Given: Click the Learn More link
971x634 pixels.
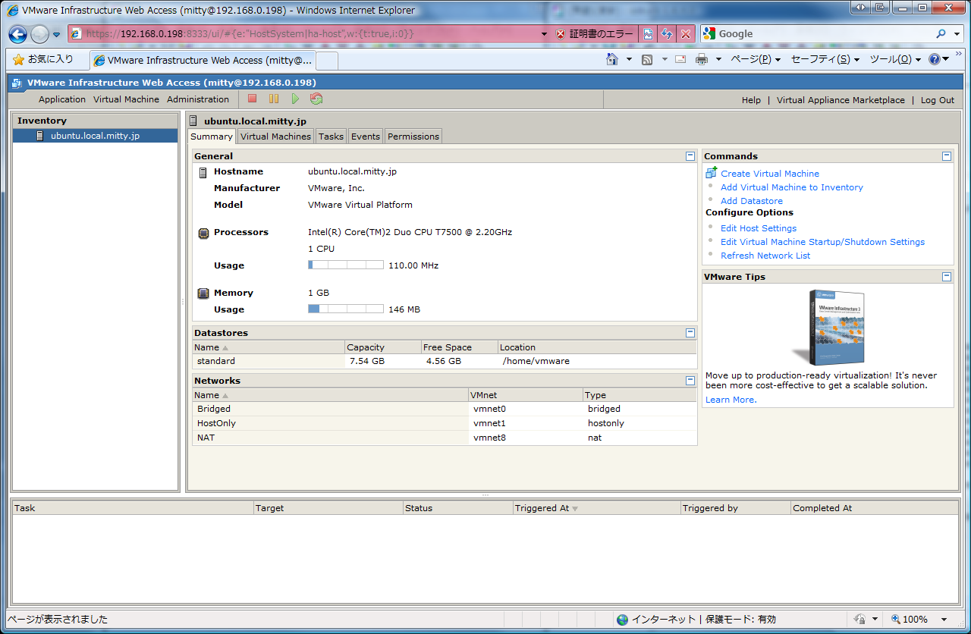Looking at the screenshot, I should 731,400.
